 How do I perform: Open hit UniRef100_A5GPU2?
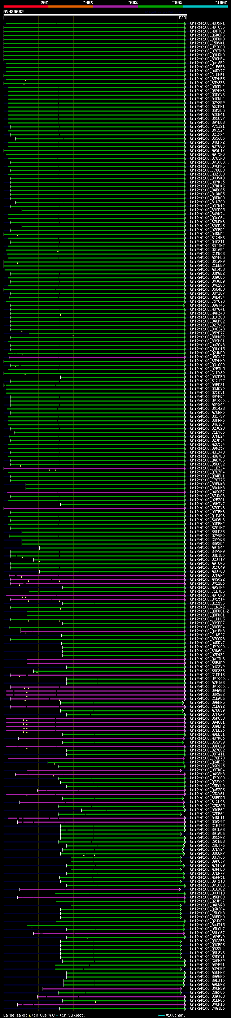[207, 87]
